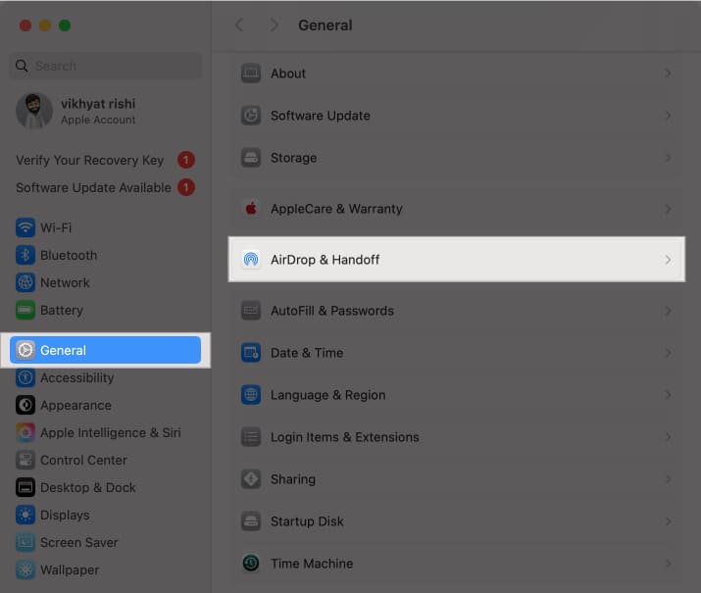The image size is (701, 593).
Task: Click the Date & Time icon
Action: [251, 353]
